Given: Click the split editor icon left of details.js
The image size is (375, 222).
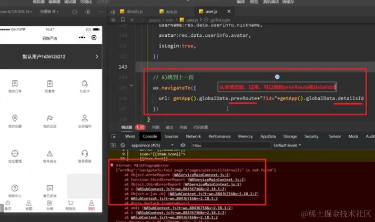Looking at the screenshot, I should [x=113, y=12].
